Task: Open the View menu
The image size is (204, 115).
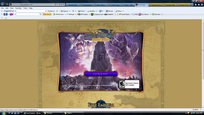Action: (x=12, y=8)
